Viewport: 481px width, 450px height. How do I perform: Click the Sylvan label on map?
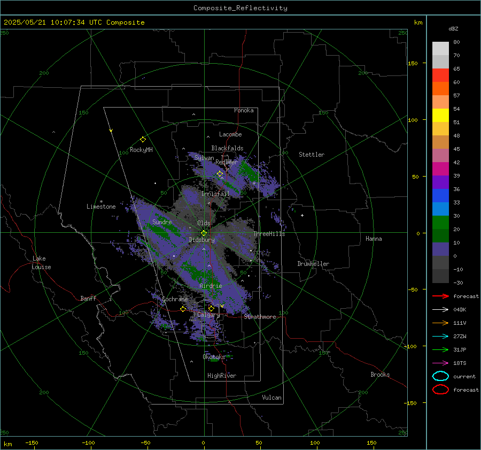click(204, 157)
